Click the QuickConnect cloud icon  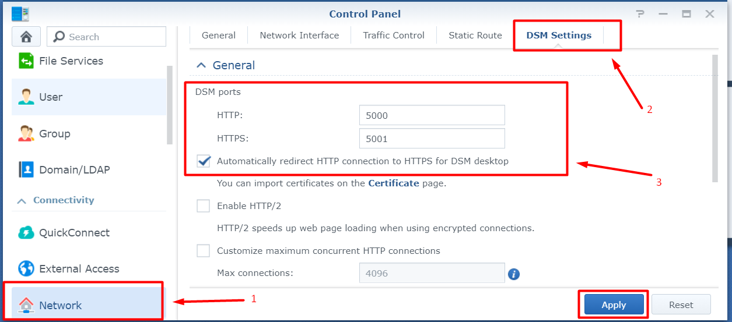pos(26,232)
